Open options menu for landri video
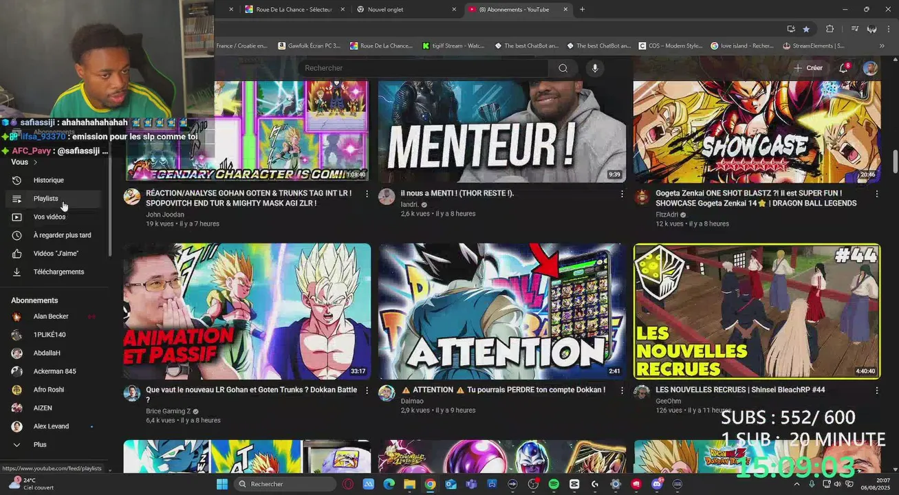Viewport: 899px width, 495px height. (x=622, y=195)
